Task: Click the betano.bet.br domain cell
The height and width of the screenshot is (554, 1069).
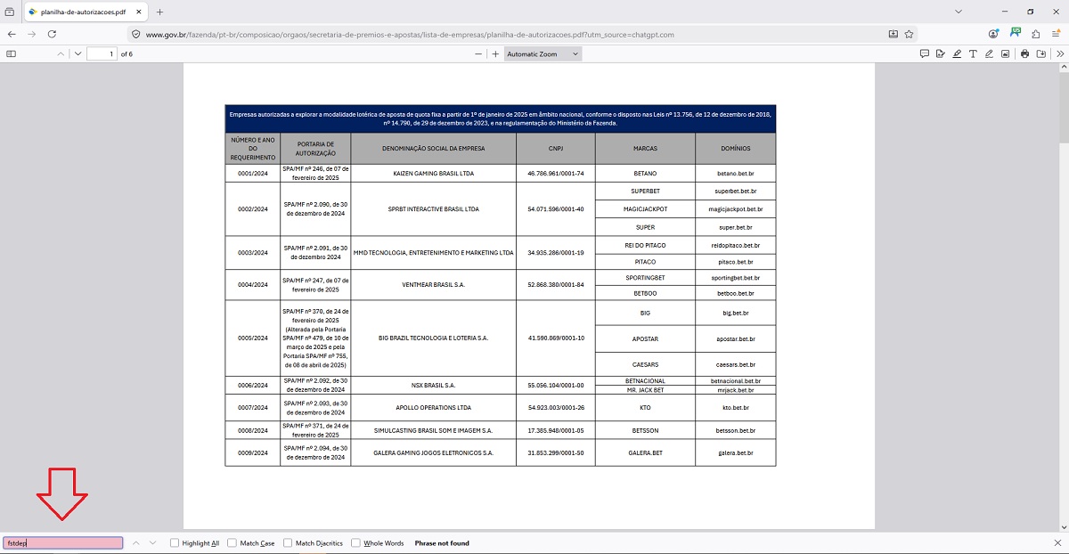Action: (x=736, y=174)
